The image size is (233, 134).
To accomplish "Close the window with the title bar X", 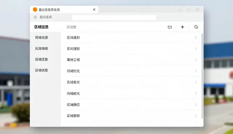I will pyautogui.click(x=197, y=10).
